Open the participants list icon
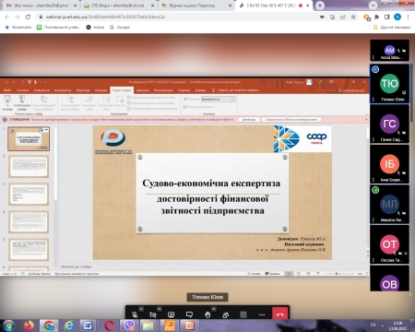415x332 pixels. (225, 314)
